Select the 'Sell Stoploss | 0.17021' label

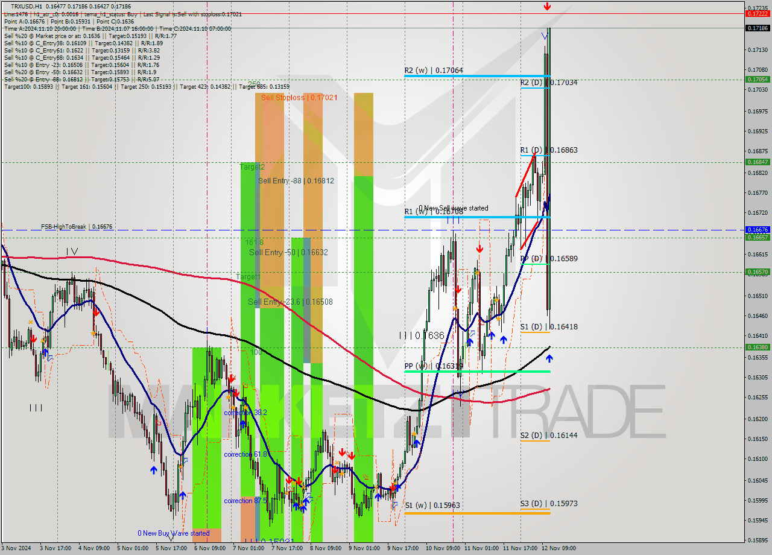click(x=299, y=97)
